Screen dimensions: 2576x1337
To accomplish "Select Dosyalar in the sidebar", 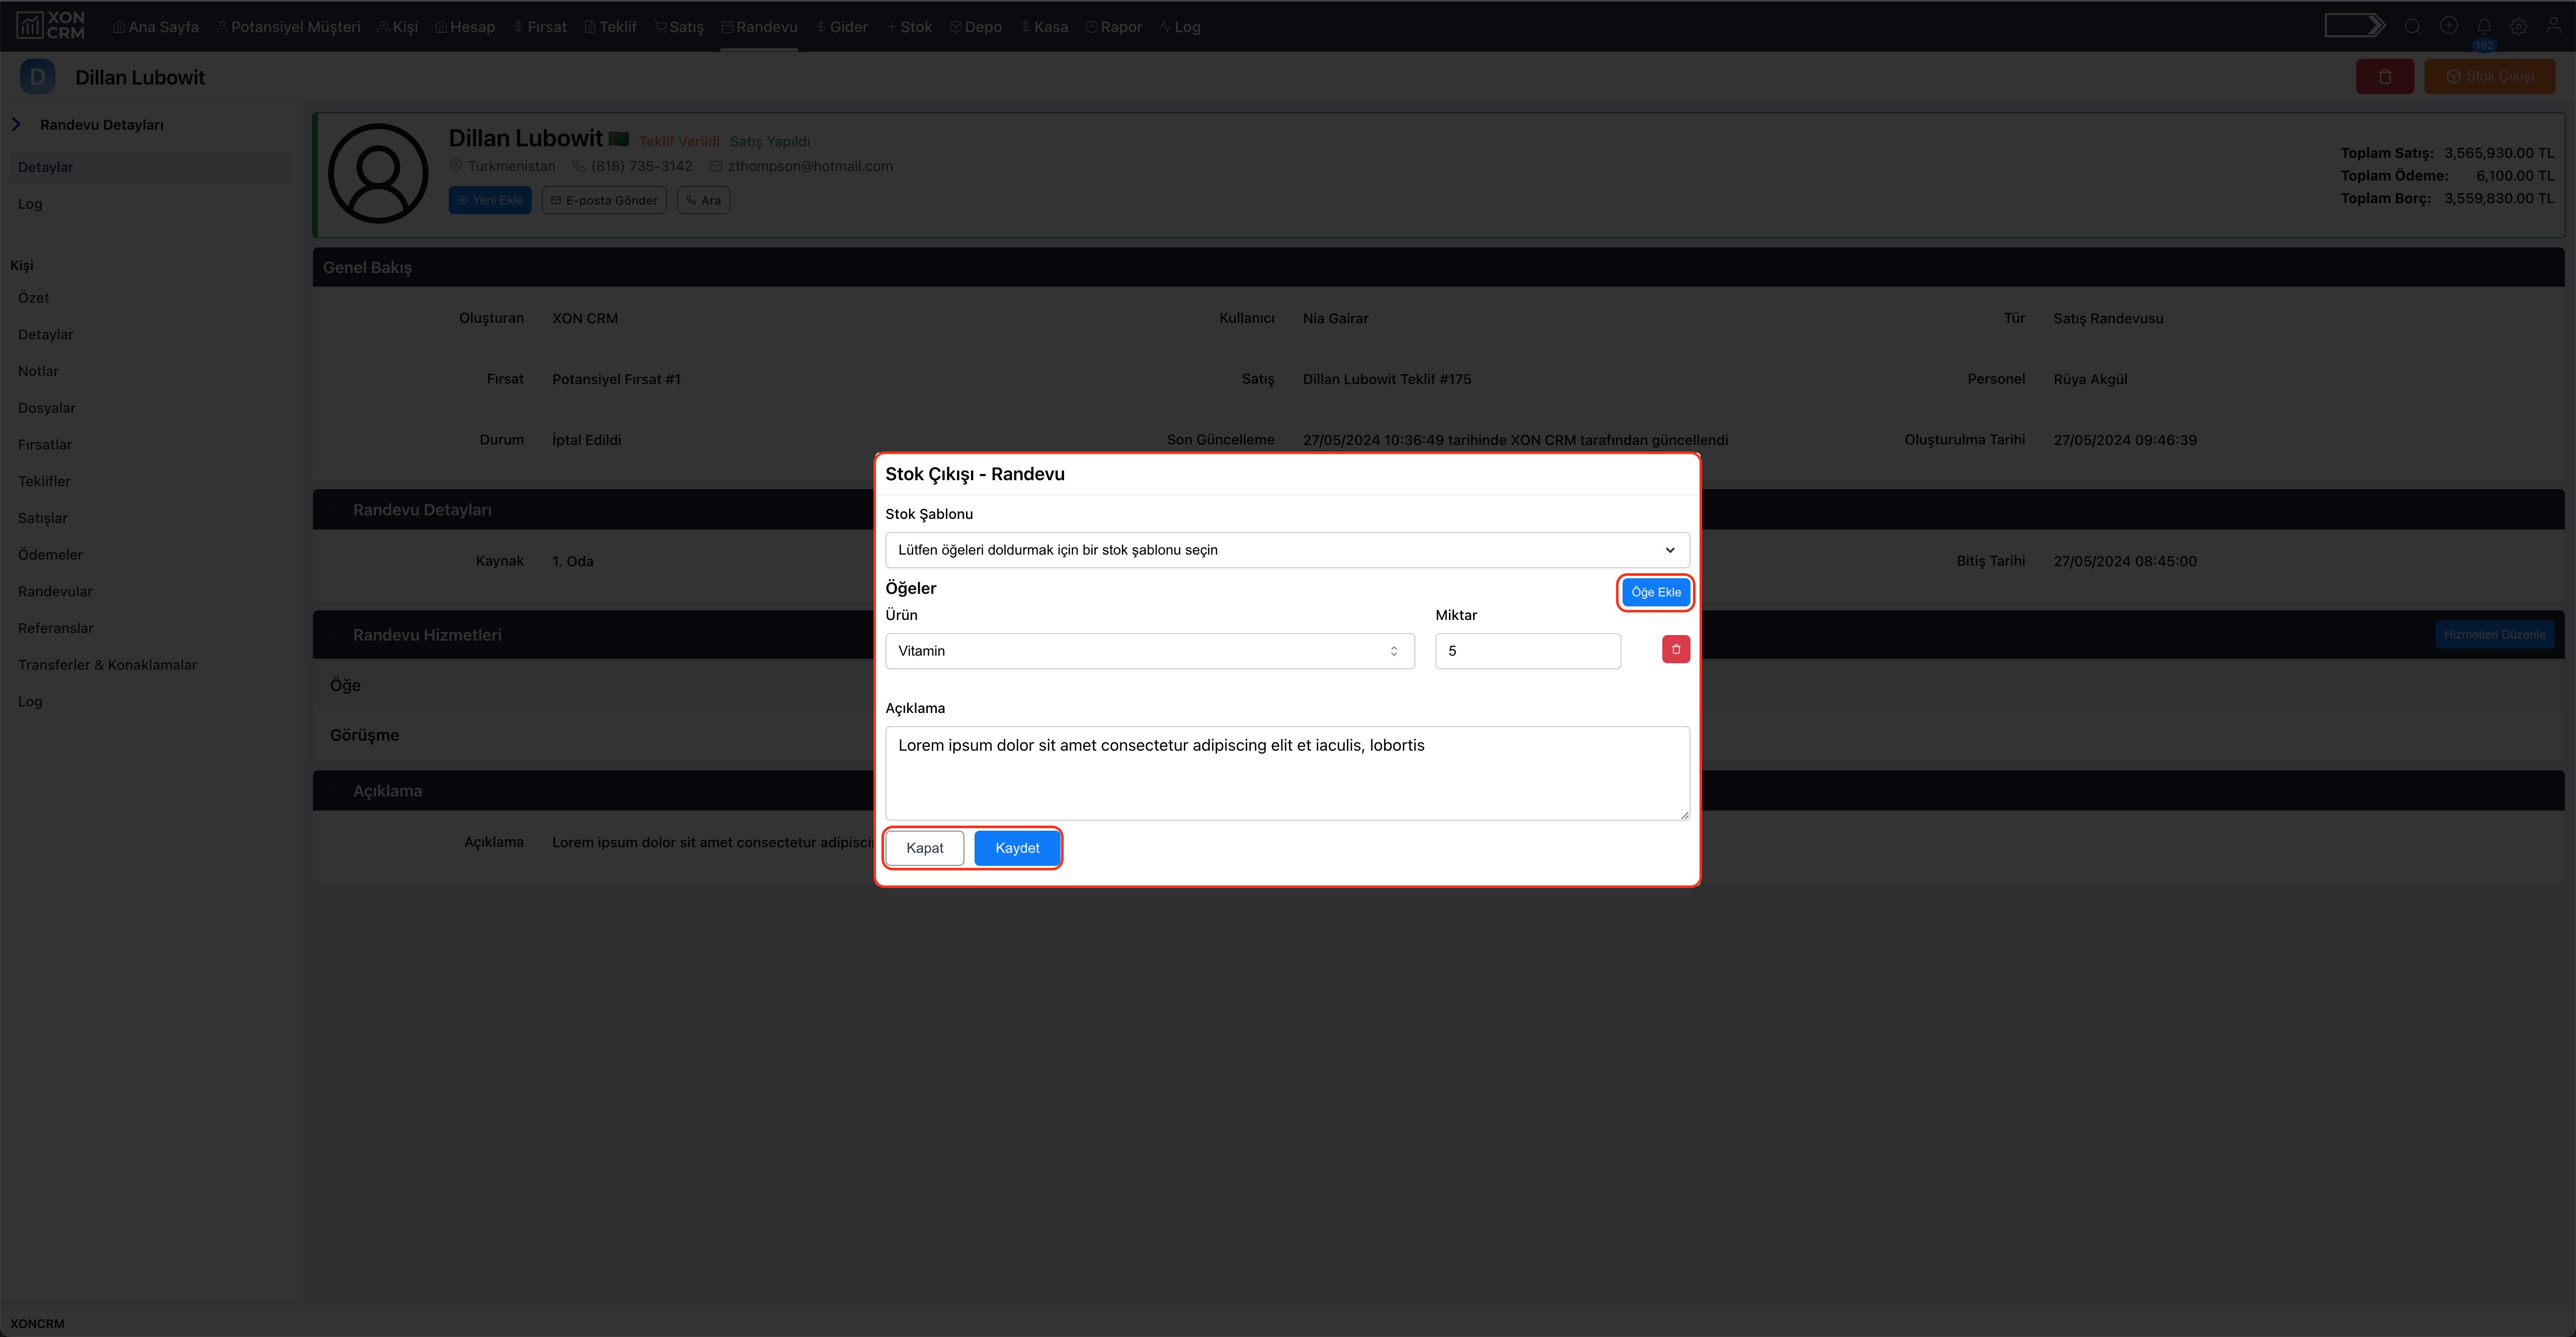I will 47,408.
